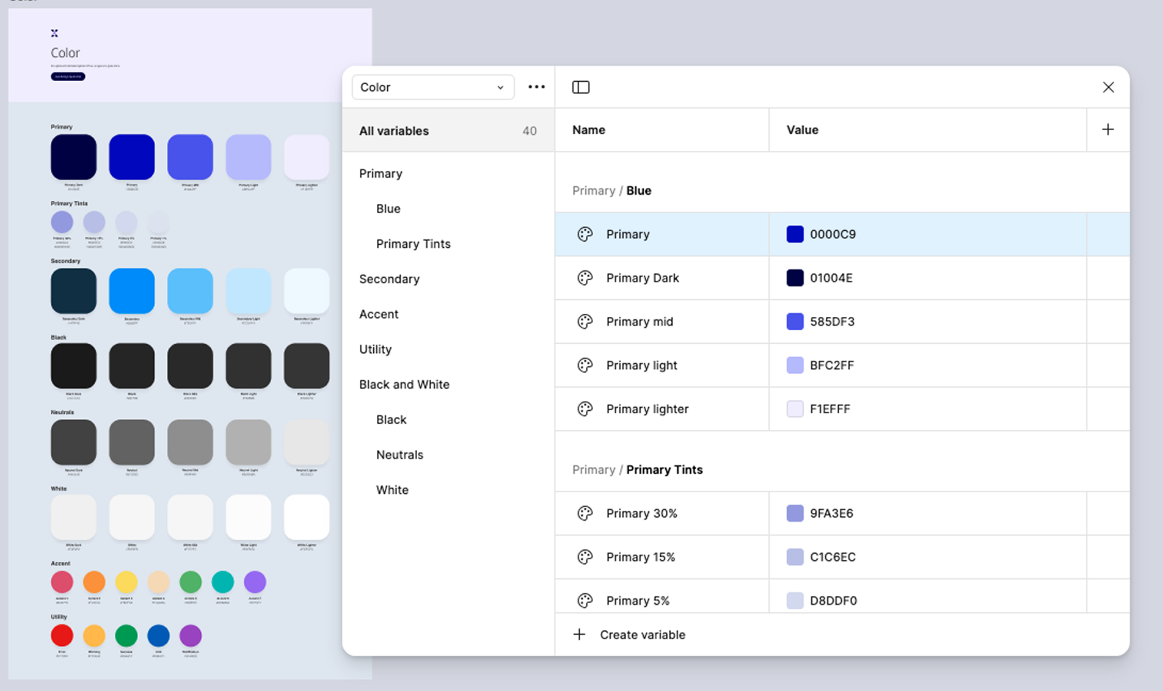1163x691 pixels.
Task: Open the collection options ellipsis menu
Action: pos(536,87)
